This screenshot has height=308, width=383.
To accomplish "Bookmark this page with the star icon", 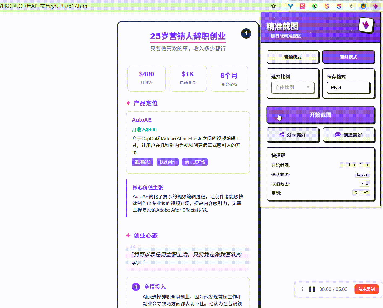I will [x=273, y=6].
